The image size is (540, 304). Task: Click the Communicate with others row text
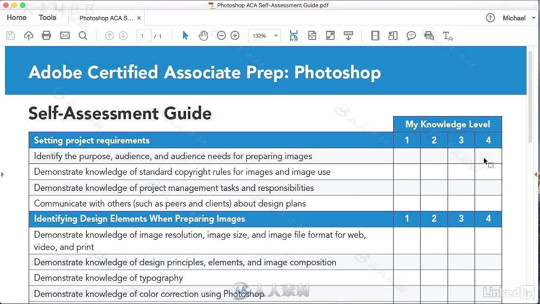(170, 204)
